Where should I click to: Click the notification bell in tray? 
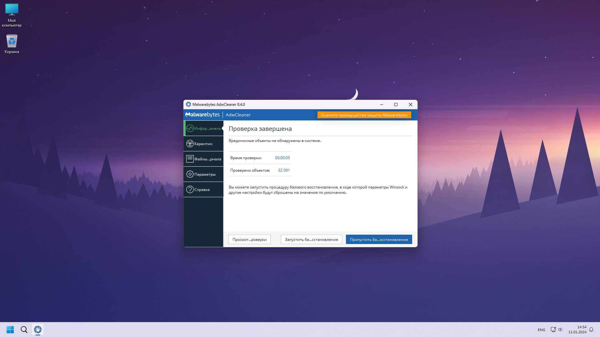pyautogui.click(x=591, y=330)
